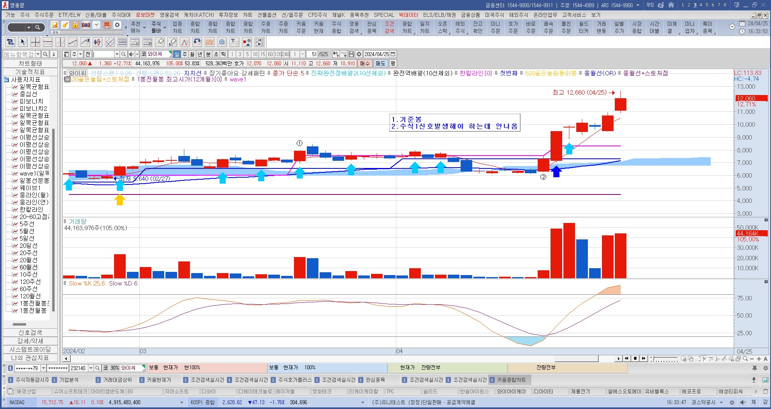Click the calendar icon next to 2024/04/25
This screenshot has width=771, height=409.
coord(393,54)
